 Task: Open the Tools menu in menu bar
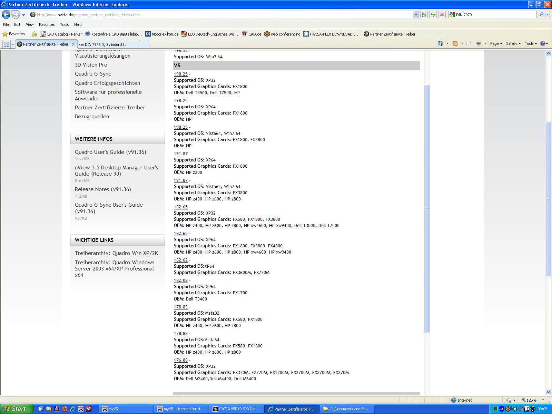[64, 24]
